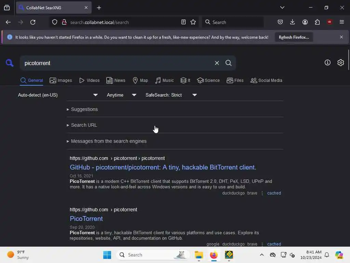
Task: Click first result URL github.com picotorrent › picotorrent
Action: click(117, 158)
